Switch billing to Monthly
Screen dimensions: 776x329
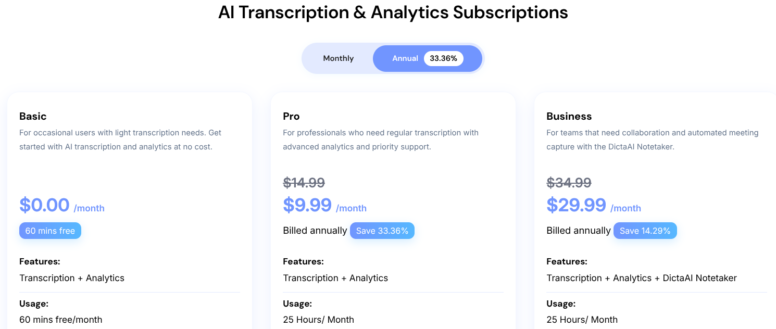pyautogui.click(x=338, y=58)
